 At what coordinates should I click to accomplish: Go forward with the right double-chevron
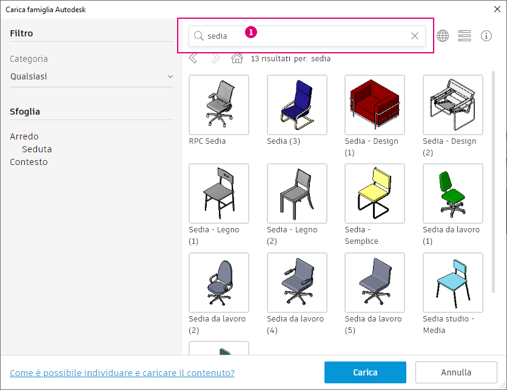215,58
